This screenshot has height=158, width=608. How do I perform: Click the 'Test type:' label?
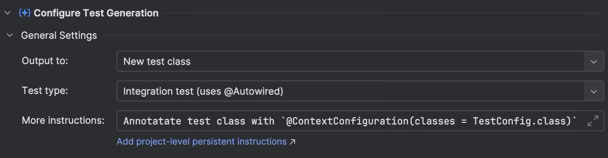pos(45,91)
